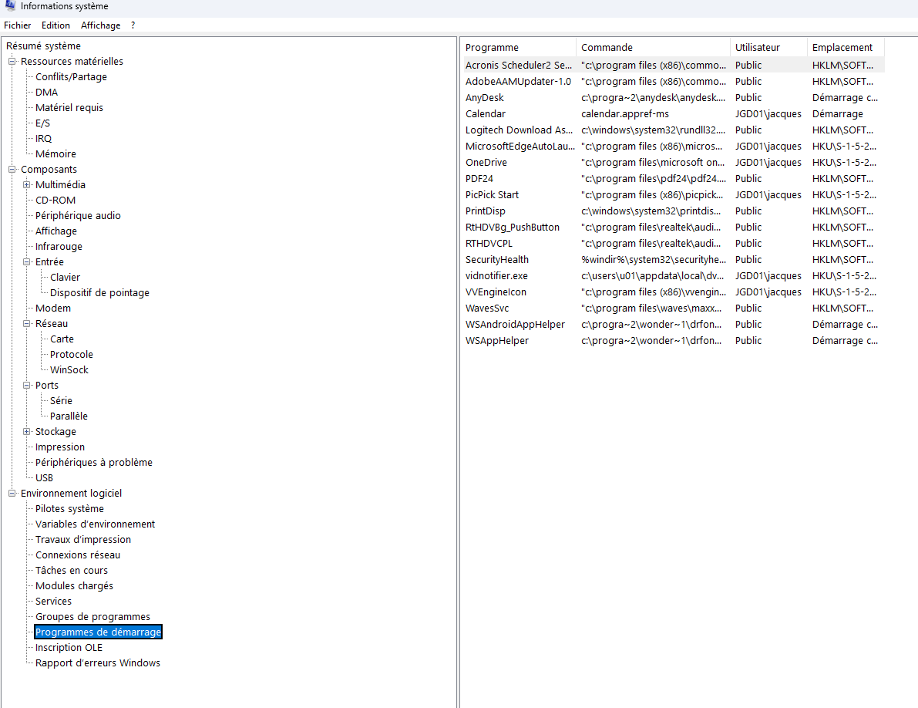918x708 pixels.
Task: Select the Acronis Scheduler2 Service row
Action: point(674,65)
